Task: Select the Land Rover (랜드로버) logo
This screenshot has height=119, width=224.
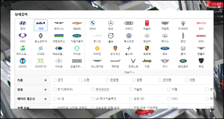Action: pyautogui.click(x=183, y=61)
